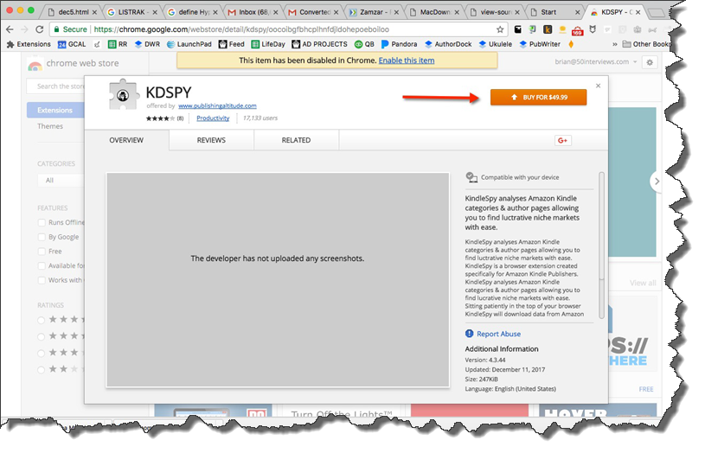Tick the 'Works with' checkbox
Viewport: 705px width, 453px height.
click(x=42, y=280)
